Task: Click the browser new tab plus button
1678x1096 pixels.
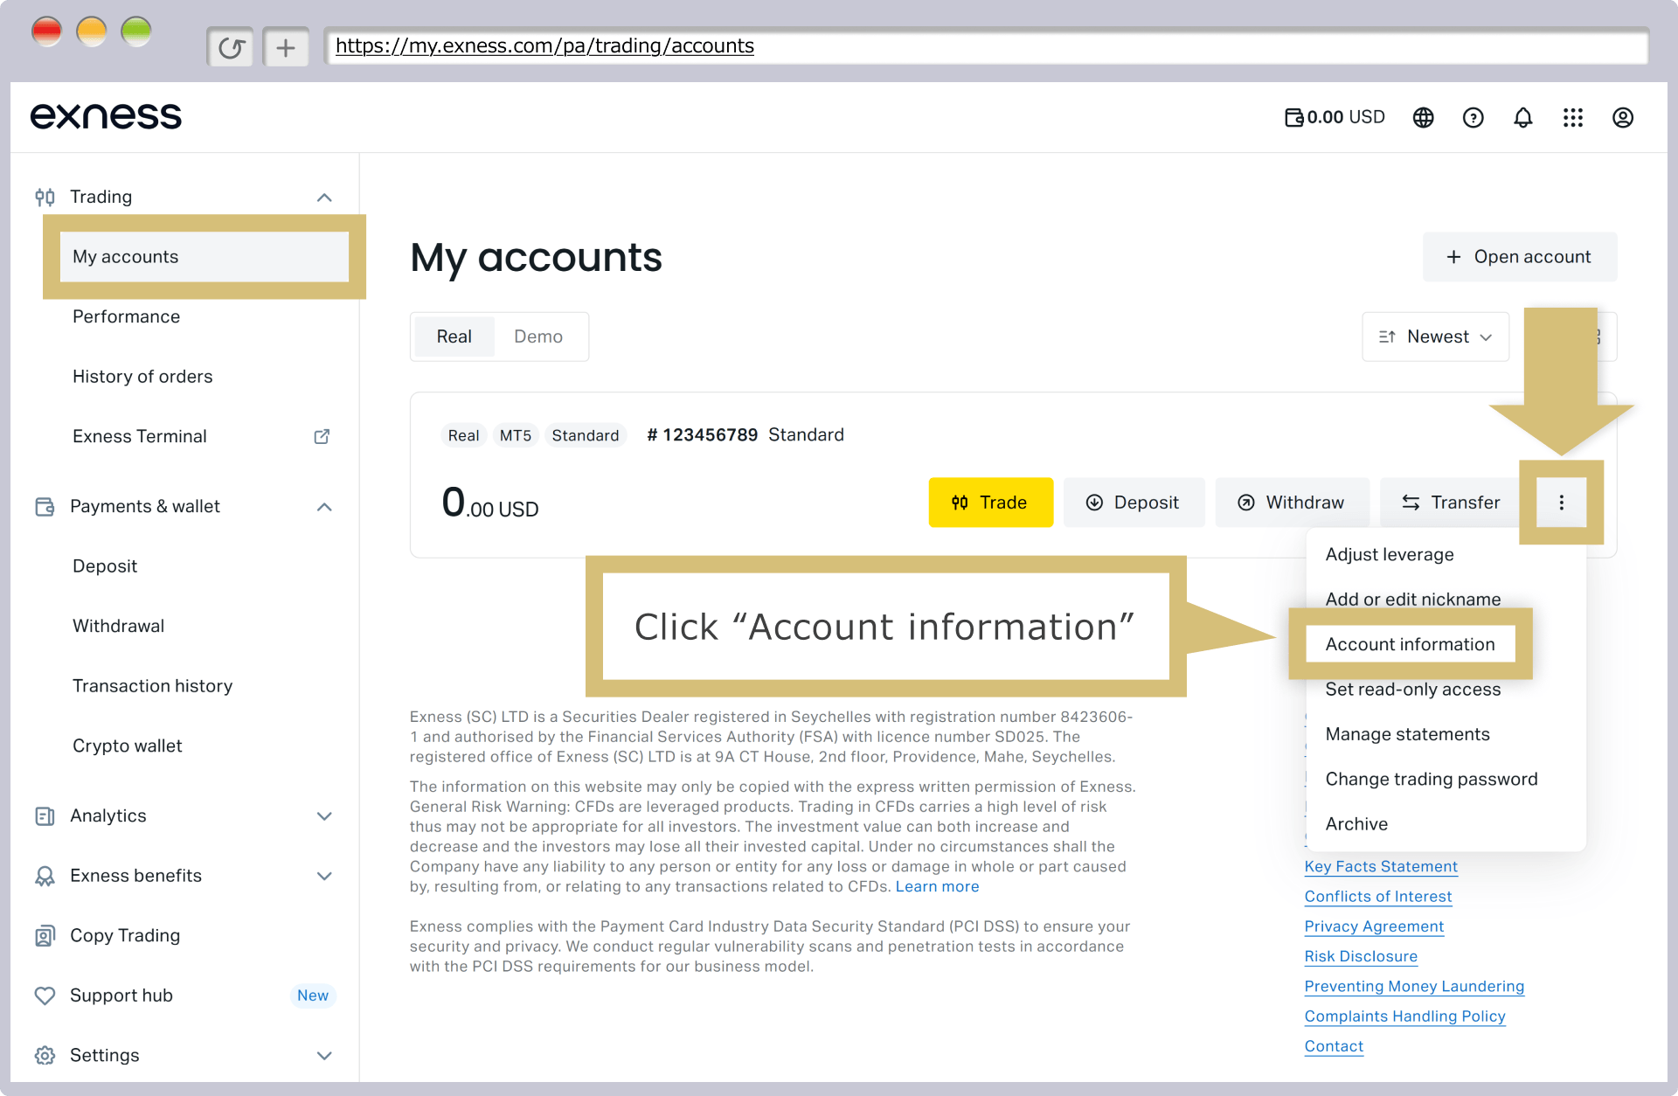Action: click(x=286, y=47)
